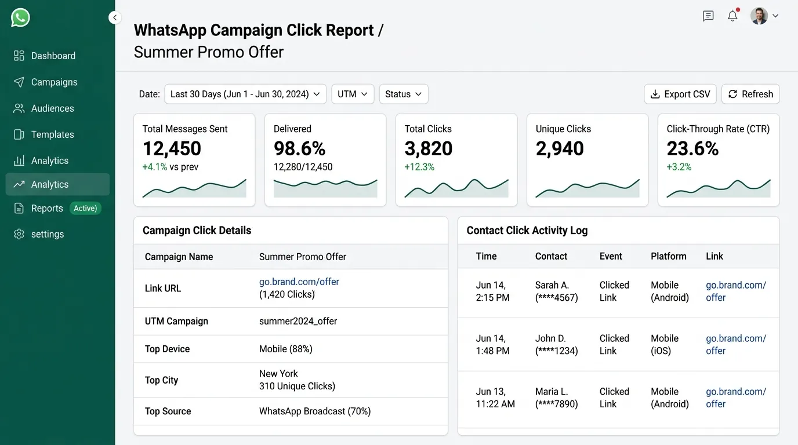Open settings using the gear icon

[19, 234]
